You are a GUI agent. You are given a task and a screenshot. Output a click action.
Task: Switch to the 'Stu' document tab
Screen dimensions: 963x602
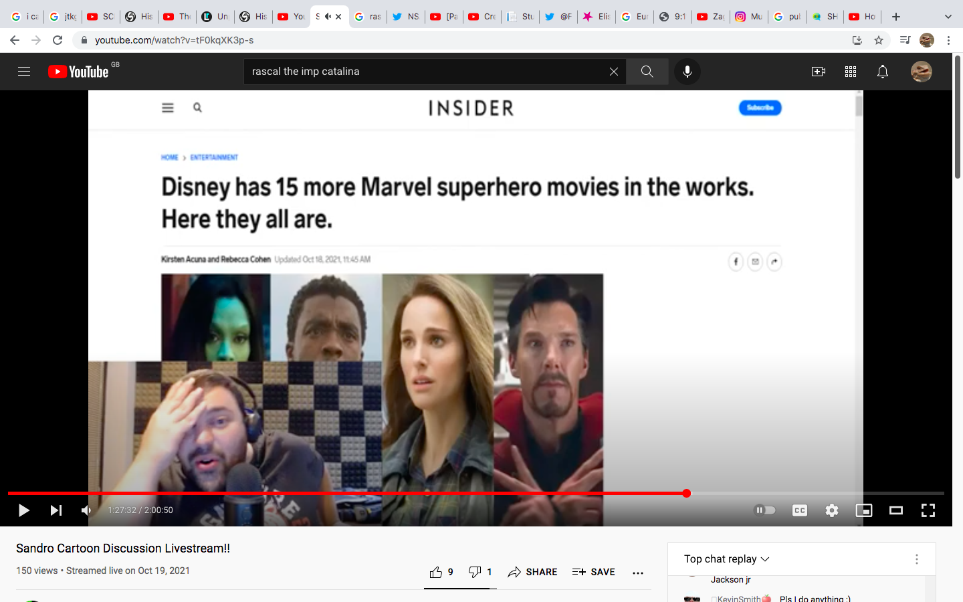coord(520,17)
